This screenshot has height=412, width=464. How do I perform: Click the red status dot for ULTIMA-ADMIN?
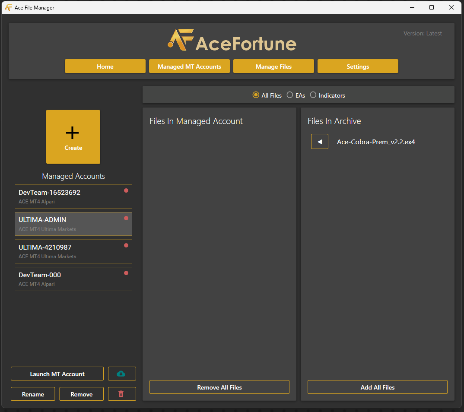tap(126, 218)
